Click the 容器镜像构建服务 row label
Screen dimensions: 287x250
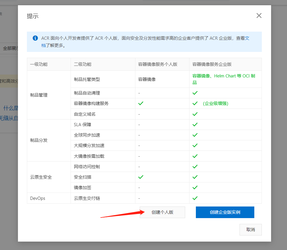click(x=91, y=104)
